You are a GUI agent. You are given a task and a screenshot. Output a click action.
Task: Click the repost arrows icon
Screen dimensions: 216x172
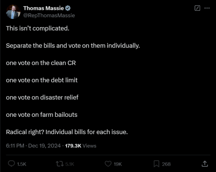60,164
